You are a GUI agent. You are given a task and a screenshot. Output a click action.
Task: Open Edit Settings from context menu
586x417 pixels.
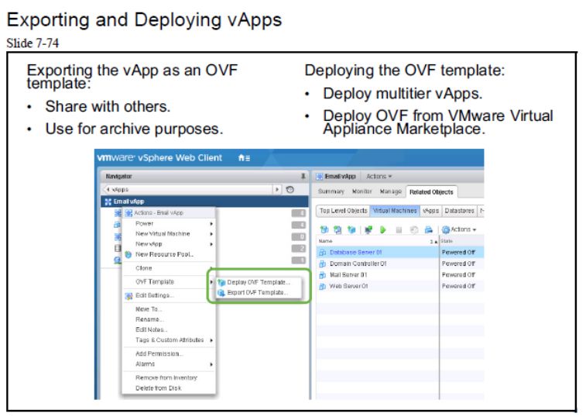point(170,295)
